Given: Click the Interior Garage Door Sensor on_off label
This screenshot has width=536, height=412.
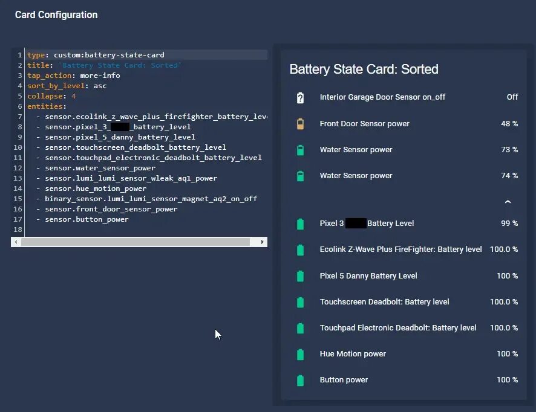Looking at the screenshot, I should point(382,97).
